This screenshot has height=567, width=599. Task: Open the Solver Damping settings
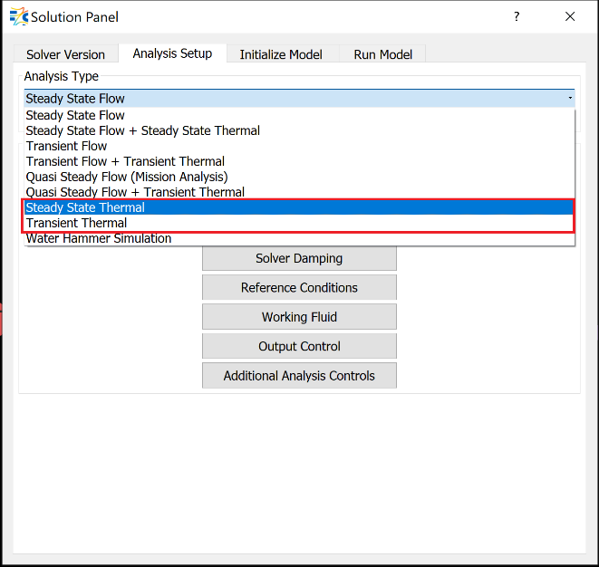[299, 258]
